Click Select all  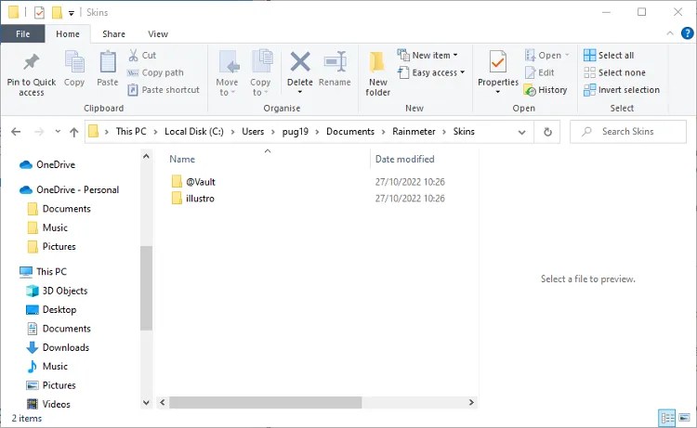click(609, 55)
